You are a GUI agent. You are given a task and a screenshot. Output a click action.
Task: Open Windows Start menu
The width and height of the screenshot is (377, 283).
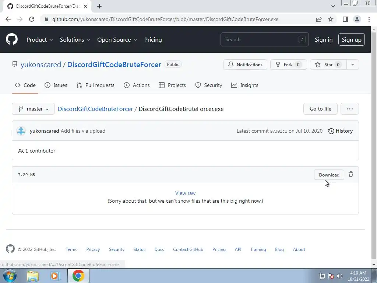click(10, 276)
